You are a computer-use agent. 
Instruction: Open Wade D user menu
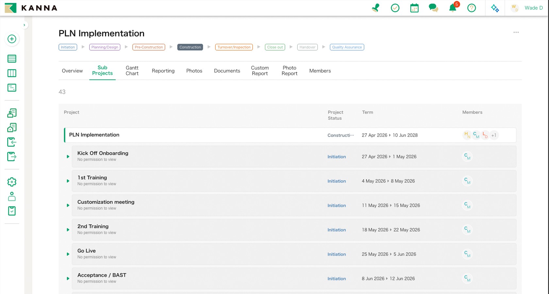pyautogui.click(x=527, y=8)
